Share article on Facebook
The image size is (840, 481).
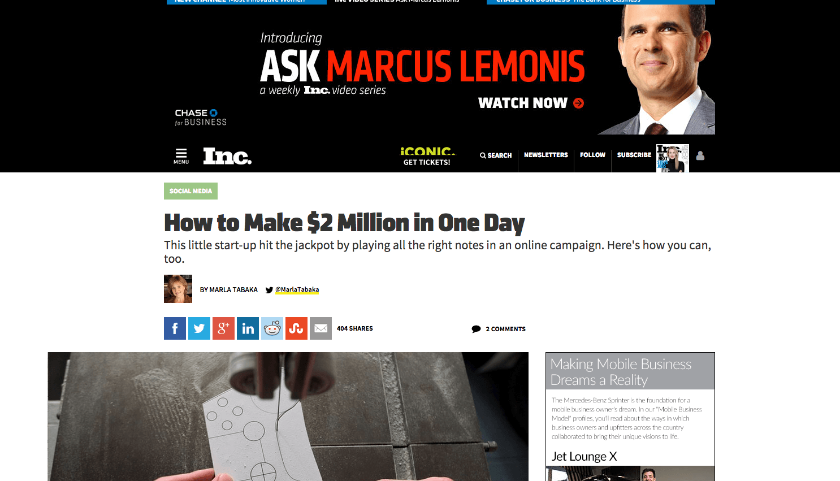pyautogui.click(x=175, y=328)
